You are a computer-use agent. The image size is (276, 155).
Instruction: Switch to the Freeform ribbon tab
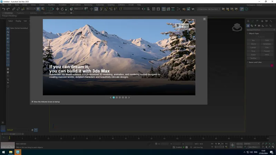(20, 13)
